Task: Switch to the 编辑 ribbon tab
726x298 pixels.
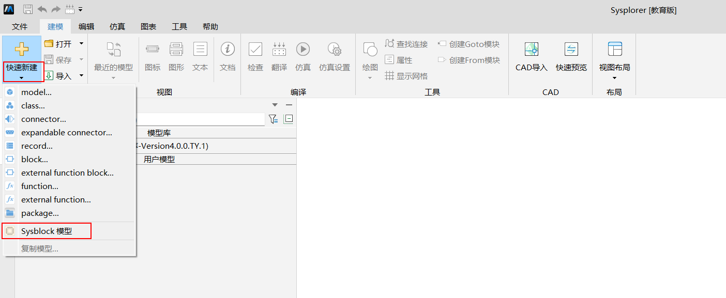Action: [x=86, y=27]
